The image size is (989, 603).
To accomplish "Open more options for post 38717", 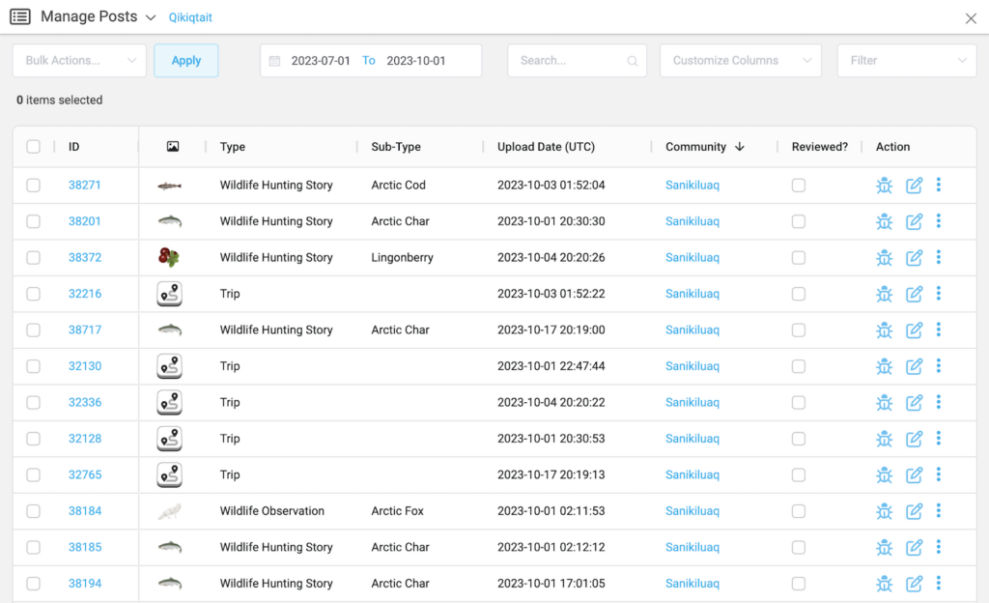I will tap(939, 330).
